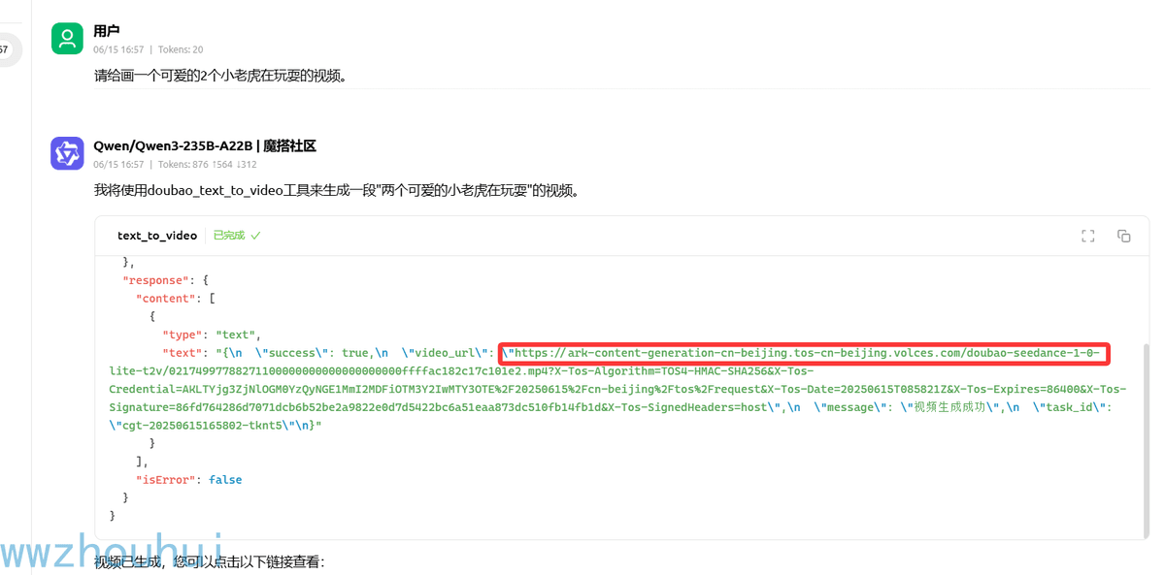Click the 用户 name label
This screenshot has height=575, width=1165.
pos(107,31)
